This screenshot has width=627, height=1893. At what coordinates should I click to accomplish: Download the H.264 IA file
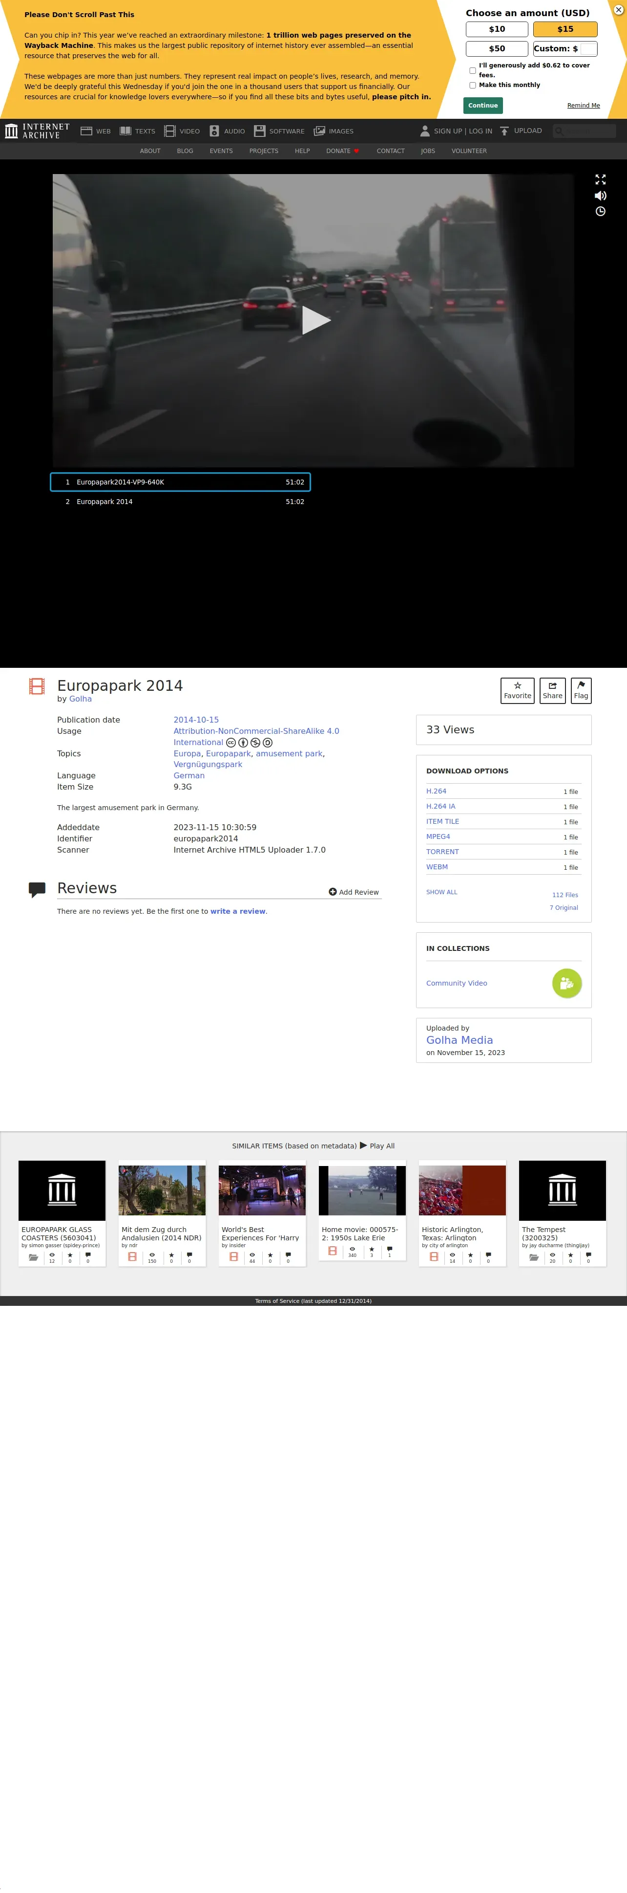(440, 806)
